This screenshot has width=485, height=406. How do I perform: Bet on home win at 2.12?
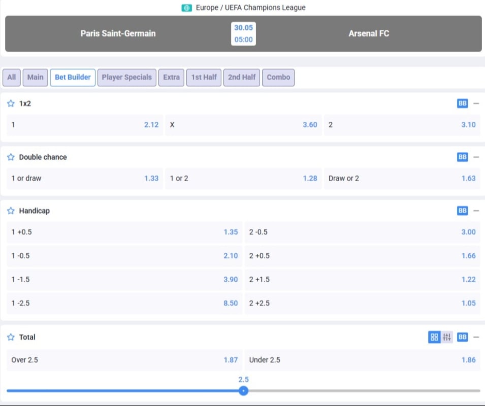[x=85, y=125]
